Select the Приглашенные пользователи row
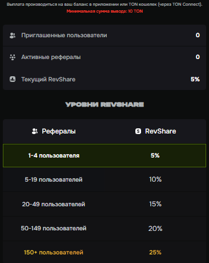Viewport: 209px width, 263px height. click(104, 36)
